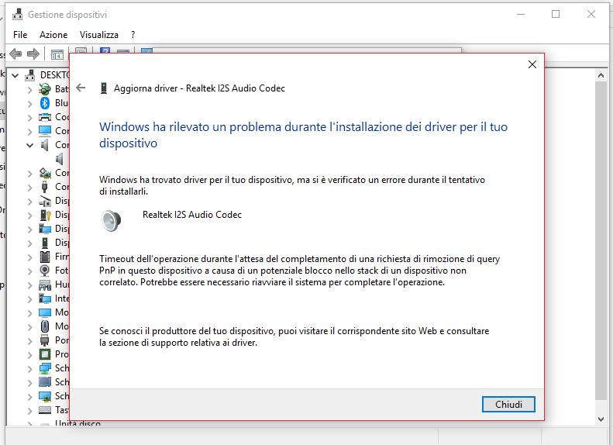This screenshot has height=445, width=613.
Task: Collapse the DESKTOP root node
Action: [15, 75]
